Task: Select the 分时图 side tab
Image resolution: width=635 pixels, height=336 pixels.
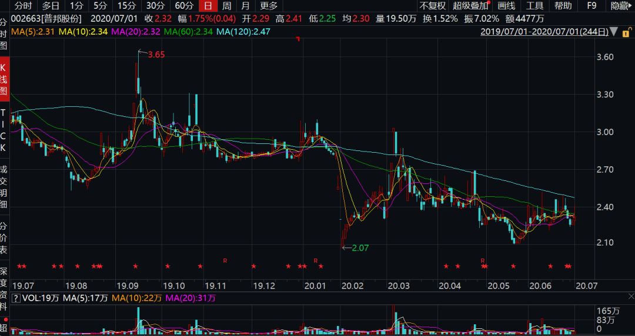Action: 4,32
